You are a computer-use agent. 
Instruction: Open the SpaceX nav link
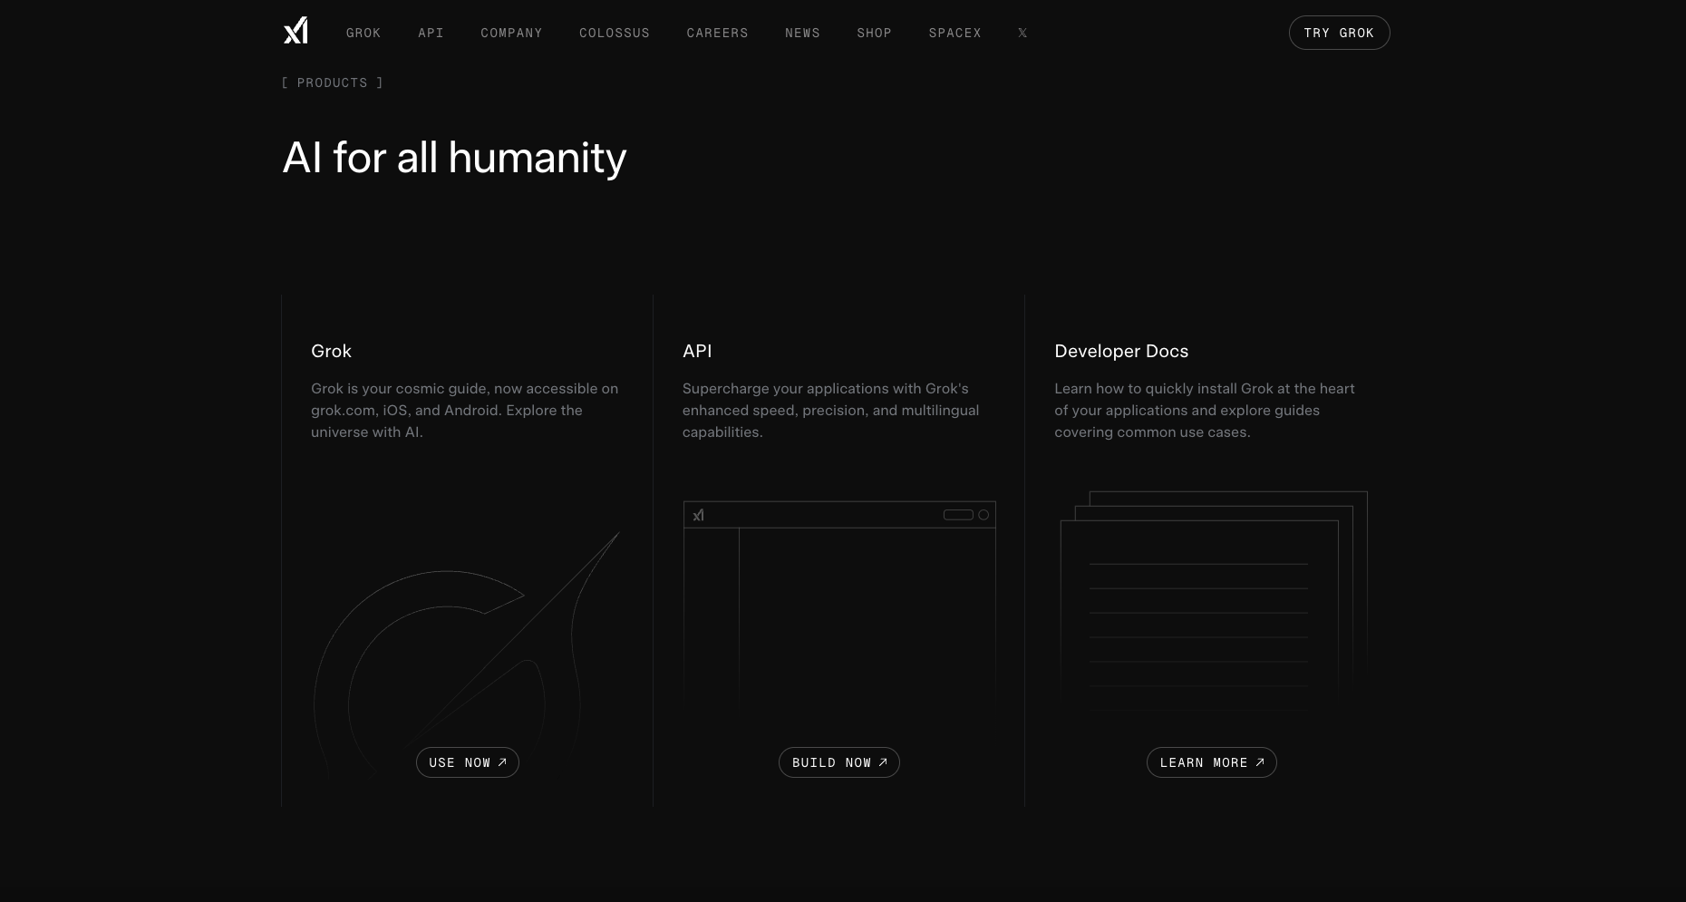click(x=954, y=33)
